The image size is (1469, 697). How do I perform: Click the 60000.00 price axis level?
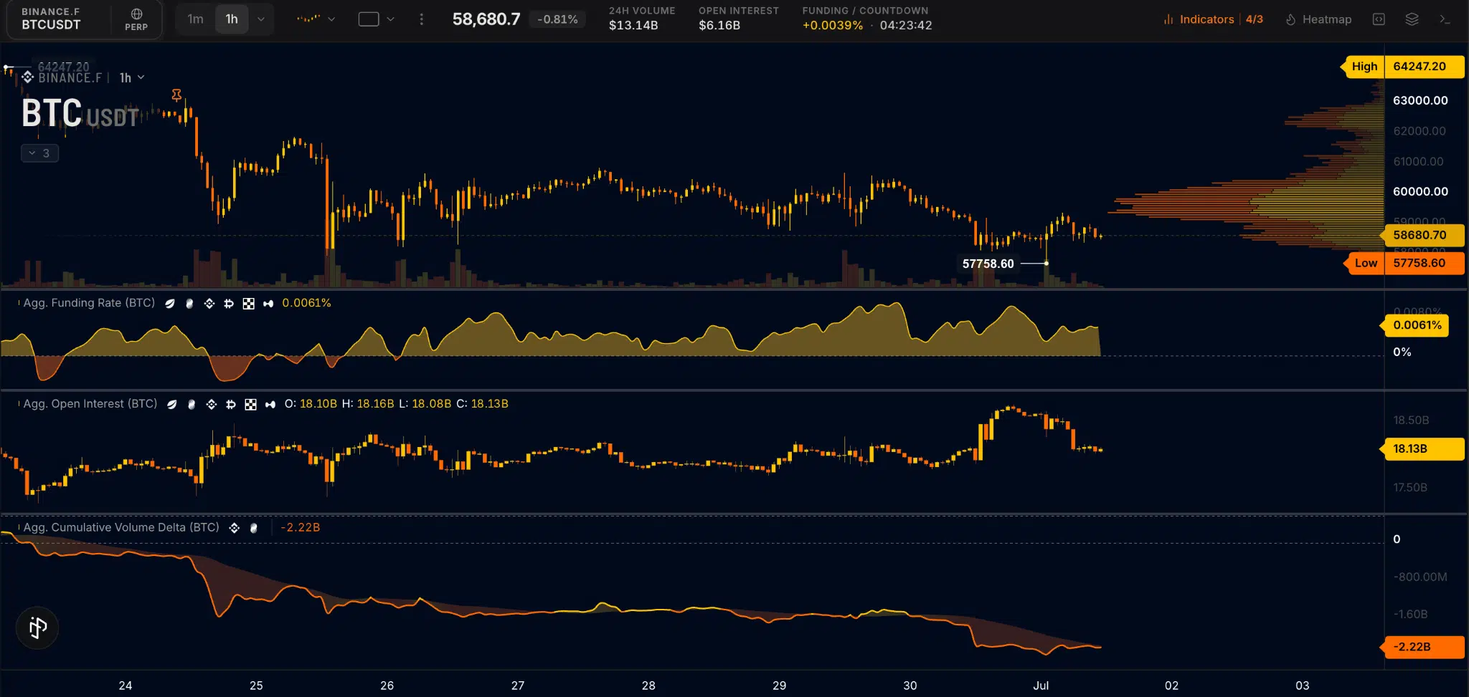1420,191
